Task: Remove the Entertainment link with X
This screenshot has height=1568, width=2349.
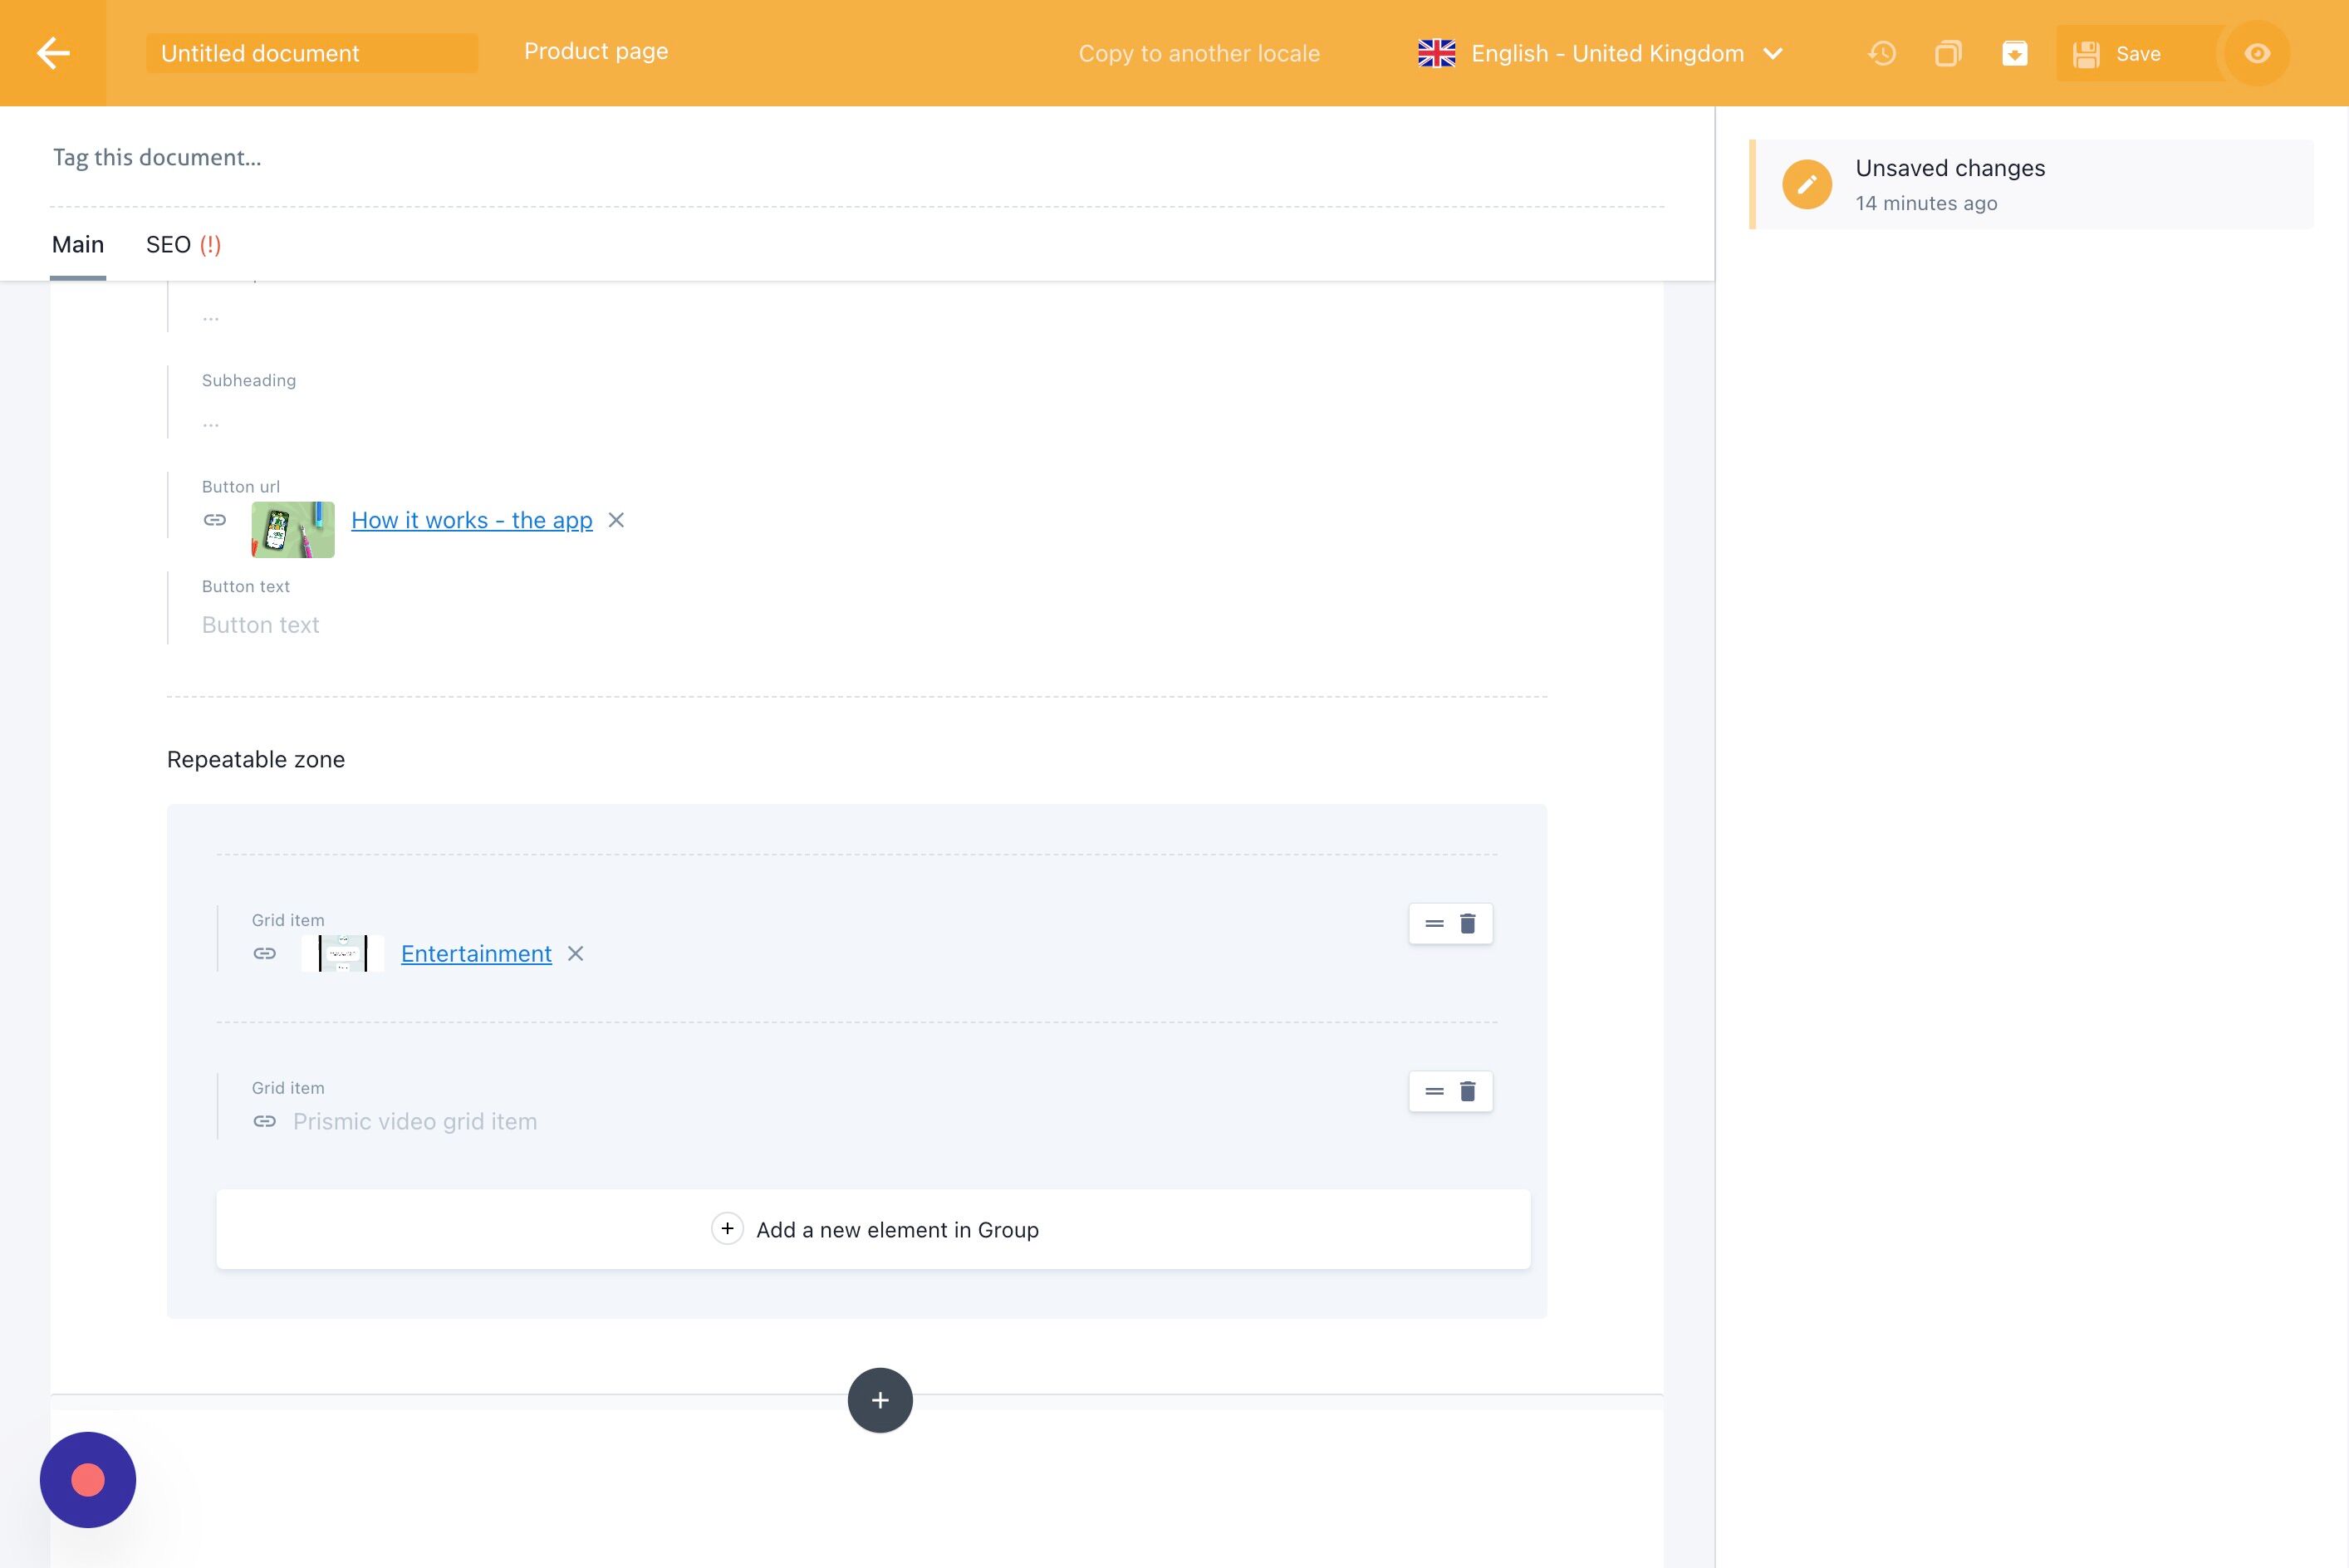Action: (x=575, y=954)
